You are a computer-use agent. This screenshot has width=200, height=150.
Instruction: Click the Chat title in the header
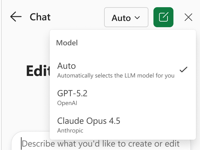pos(40,17)
